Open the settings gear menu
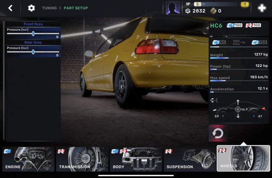 tap(31, 8)
